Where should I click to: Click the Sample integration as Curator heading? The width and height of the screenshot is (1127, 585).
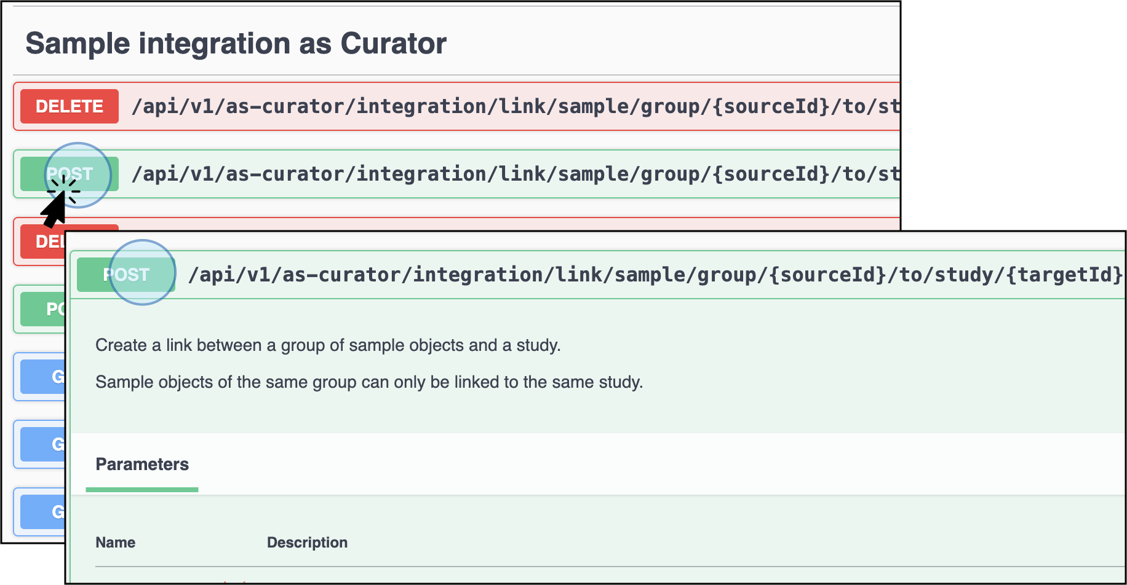[236, 44]
